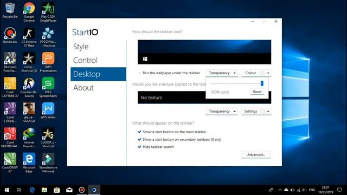Open the Mail app from the taskbar
The width and height of the screenshot is (347, 195).
point(69,190)
